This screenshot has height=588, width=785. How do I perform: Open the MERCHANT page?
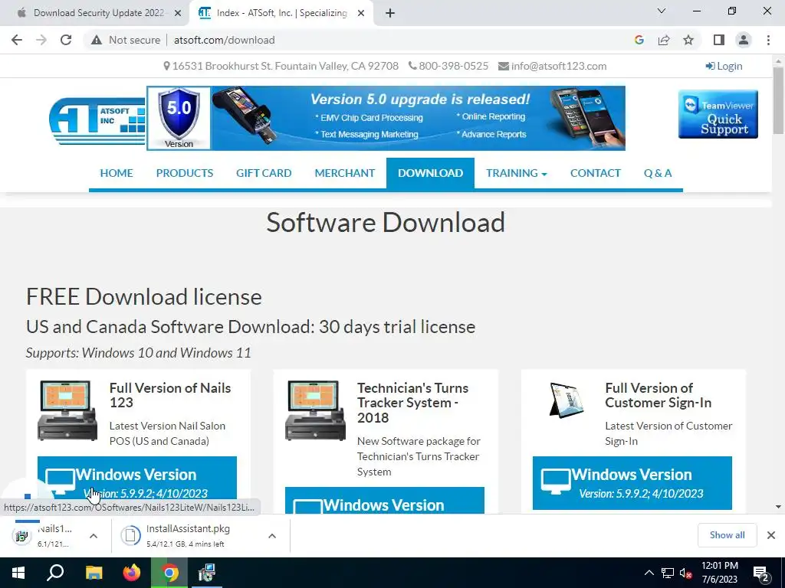pos(345,173)
